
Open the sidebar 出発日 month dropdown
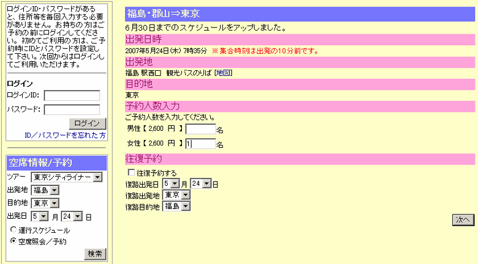point(39,216)
